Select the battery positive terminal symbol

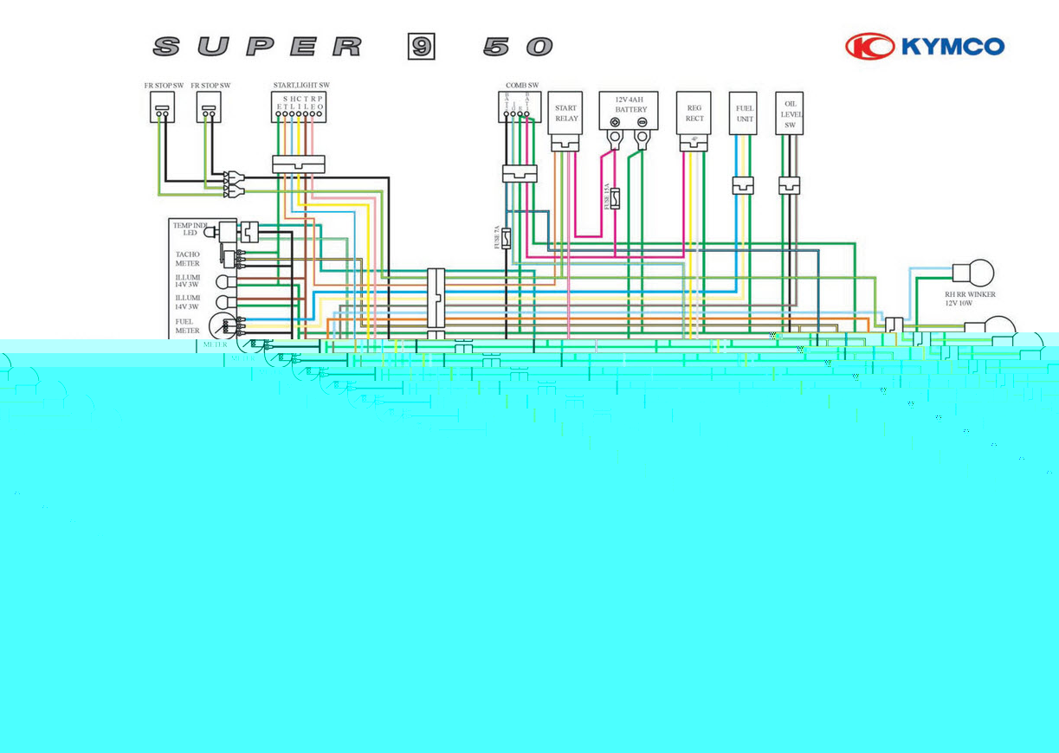tap(615, 137)
